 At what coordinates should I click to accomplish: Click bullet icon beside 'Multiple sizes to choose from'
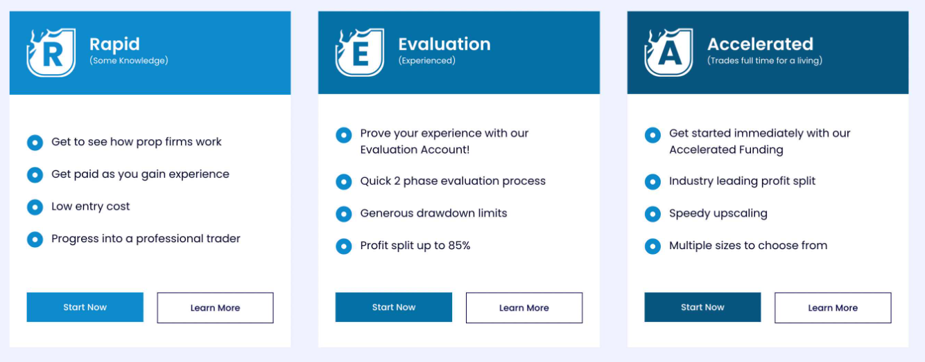(652, 246)
